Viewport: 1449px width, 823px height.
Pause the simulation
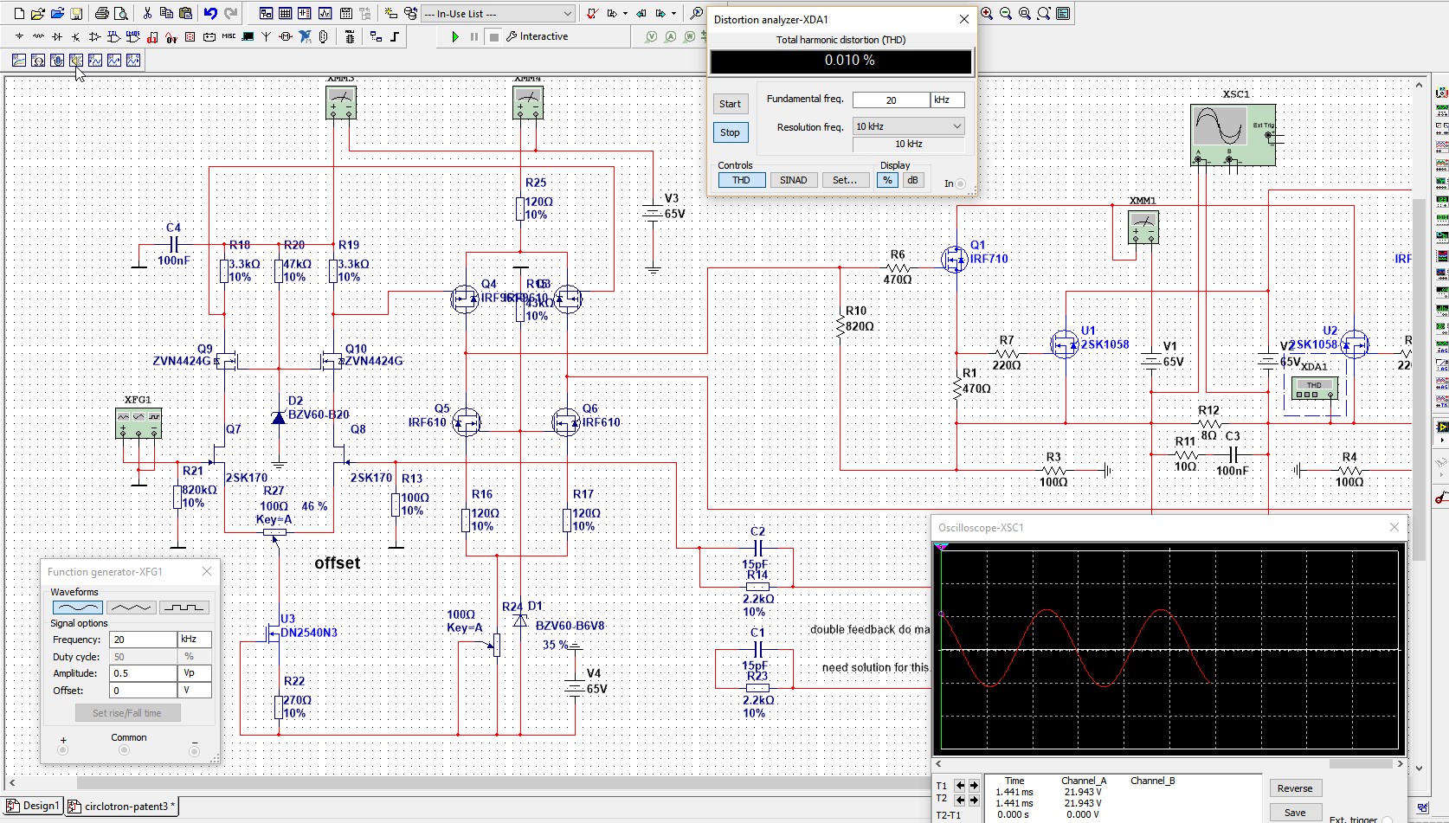point(474,36)
